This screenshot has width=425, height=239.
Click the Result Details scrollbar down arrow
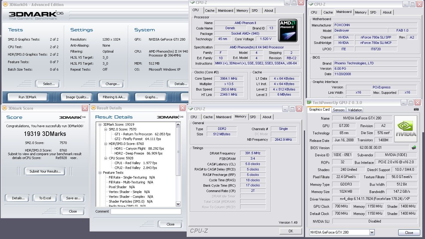pos(178,204)
